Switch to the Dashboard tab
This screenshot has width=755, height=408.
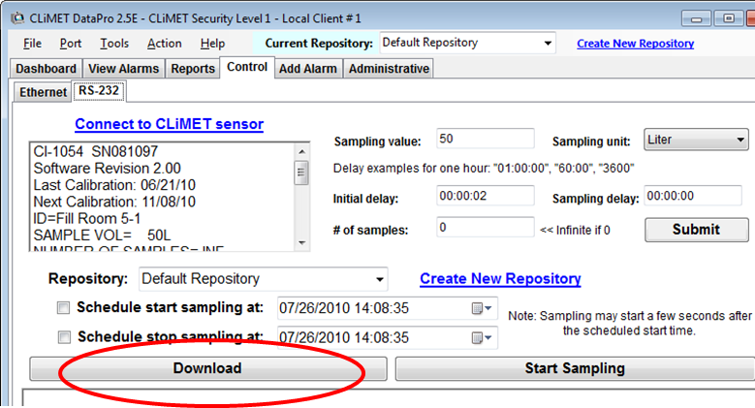[46, 69]
